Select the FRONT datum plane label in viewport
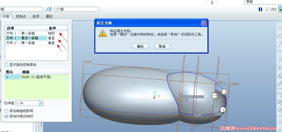Image resolution: width=282 pixels, height=132 pixels. (x=234, y=84)
